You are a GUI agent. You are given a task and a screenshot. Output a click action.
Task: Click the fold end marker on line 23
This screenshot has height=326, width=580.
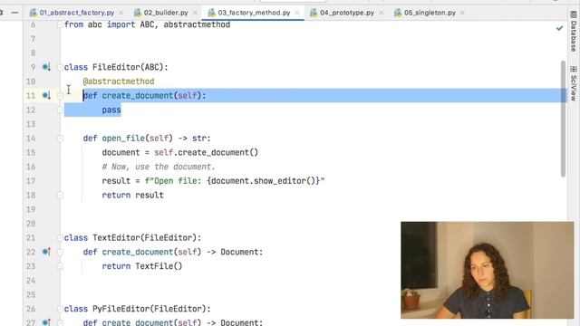pos(60,266)
